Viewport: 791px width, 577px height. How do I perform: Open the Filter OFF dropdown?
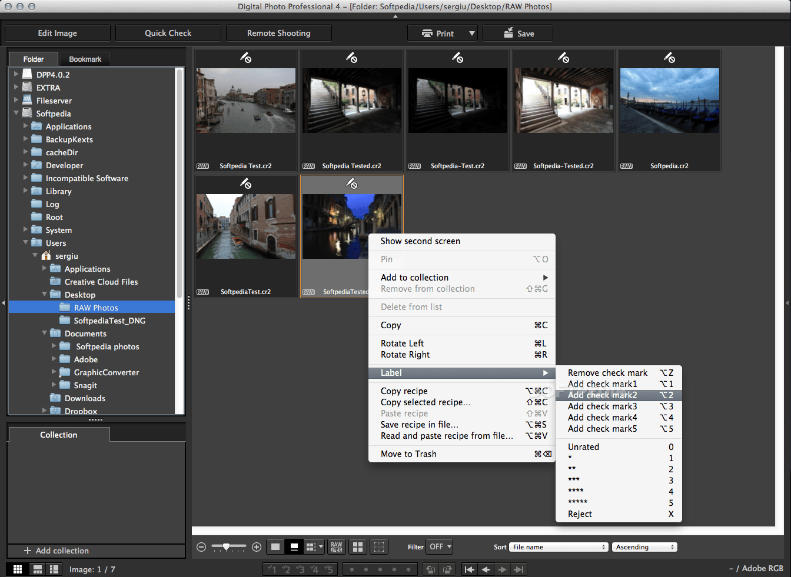pos(439,546)
